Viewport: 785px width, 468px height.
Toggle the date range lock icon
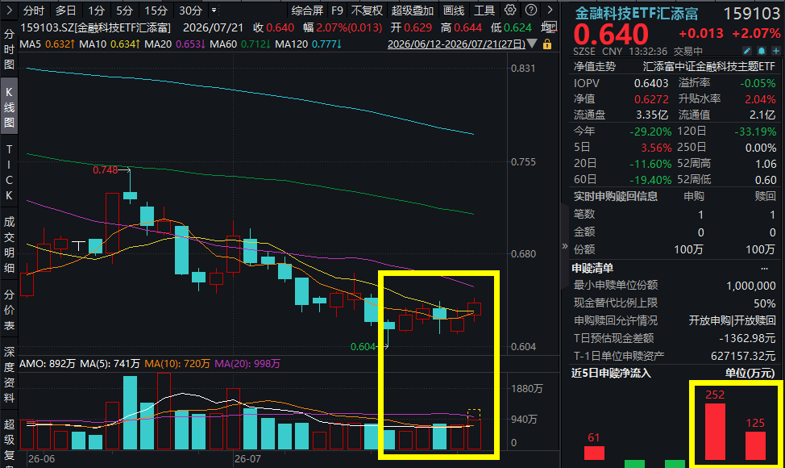pos(546,44)
